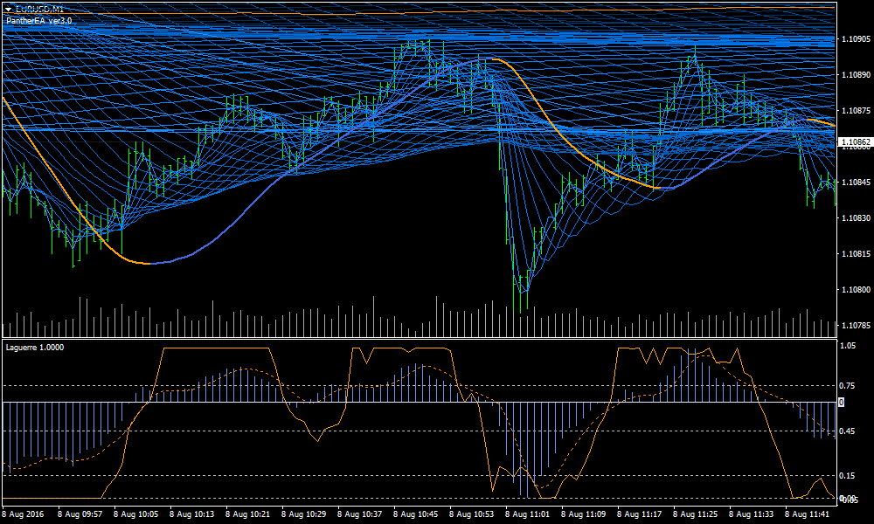Click the one-click trading arrow beside EURUSD,M1
The image size is (874, 524).
8,9
